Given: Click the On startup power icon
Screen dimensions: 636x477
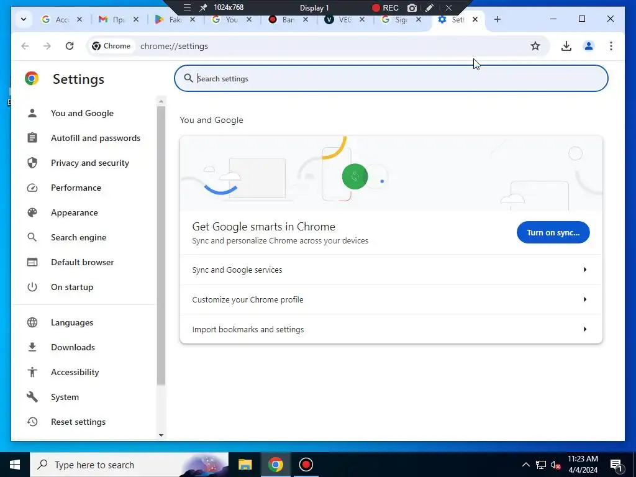Looking at the screenshot, I should (x=32, y=287).
